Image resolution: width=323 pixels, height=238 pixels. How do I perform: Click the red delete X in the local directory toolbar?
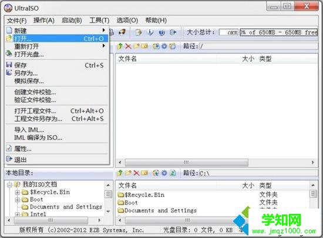pyautogui.click(x=136, y=173)
